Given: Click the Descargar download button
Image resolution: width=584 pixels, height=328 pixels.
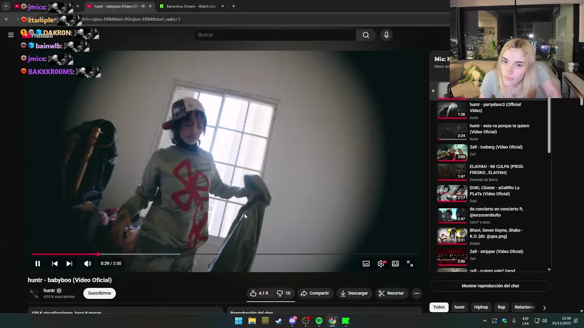Looking at the screenshot, I should coord(354,293).
